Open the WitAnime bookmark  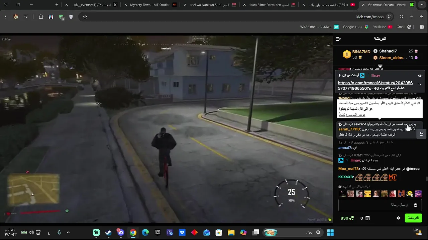(319, 27)
